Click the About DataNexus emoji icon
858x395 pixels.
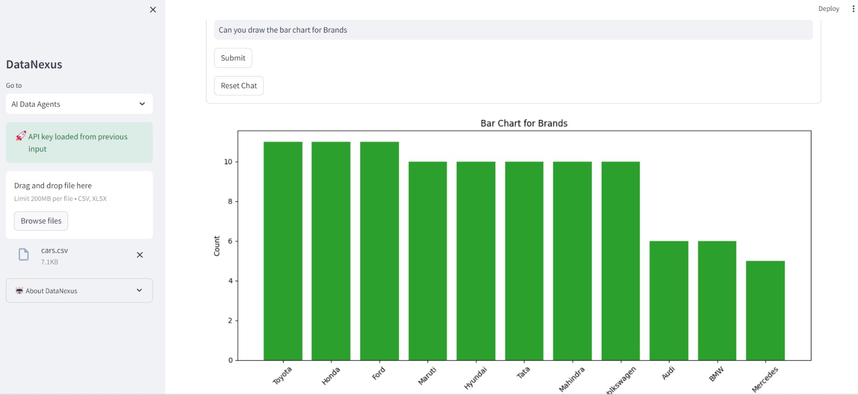click(x=19, y=291)
